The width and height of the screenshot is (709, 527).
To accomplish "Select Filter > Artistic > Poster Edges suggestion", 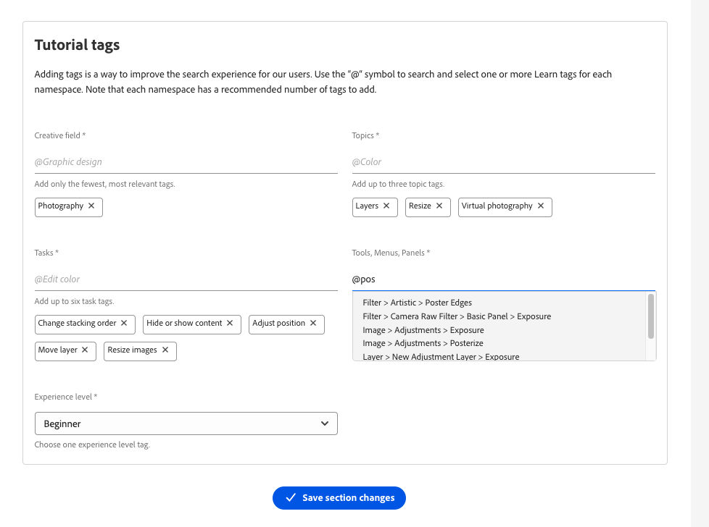I will click(x=417, y=303).
